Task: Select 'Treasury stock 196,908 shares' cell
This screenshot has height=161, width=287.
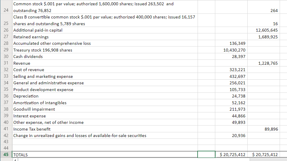Action: click(x=105, y=50)
